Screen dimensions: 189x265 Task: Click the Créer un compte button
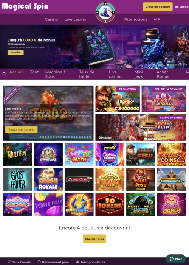click(158, 7)
